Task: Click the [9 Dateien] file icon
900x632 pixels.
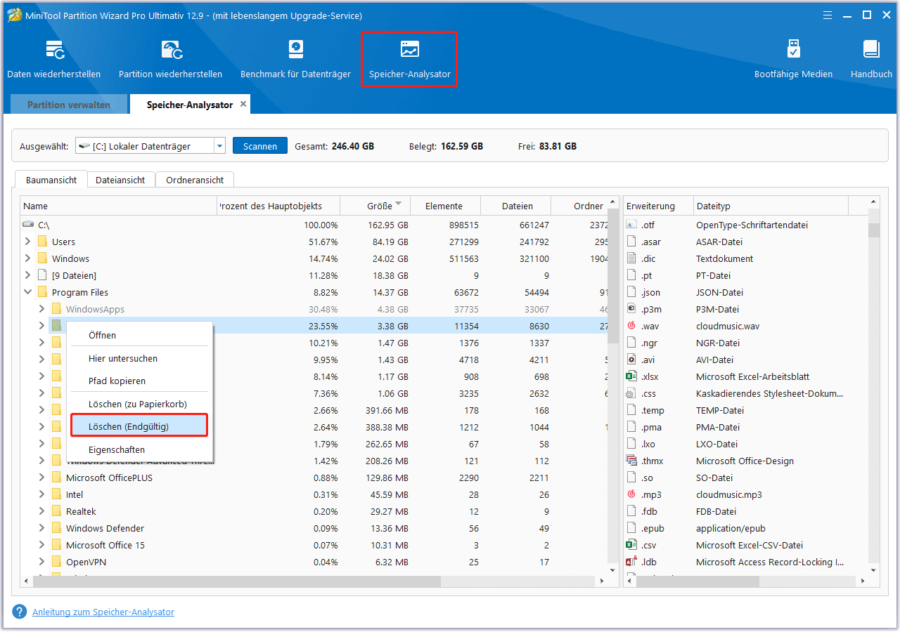Action: coord(43,275)
